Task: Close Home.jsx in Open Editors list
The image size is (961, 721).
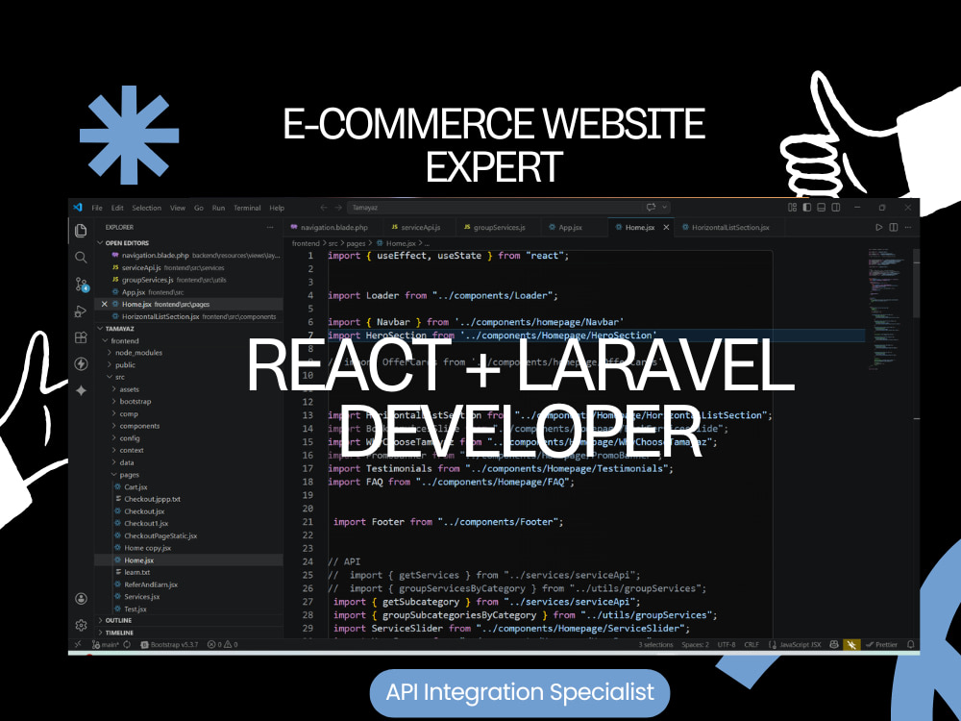Action: (104, 304)
